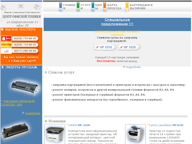Click the ремонт копиров service line
The width and height of the screenshot is (192, 144).
click(x=114, y=90)
